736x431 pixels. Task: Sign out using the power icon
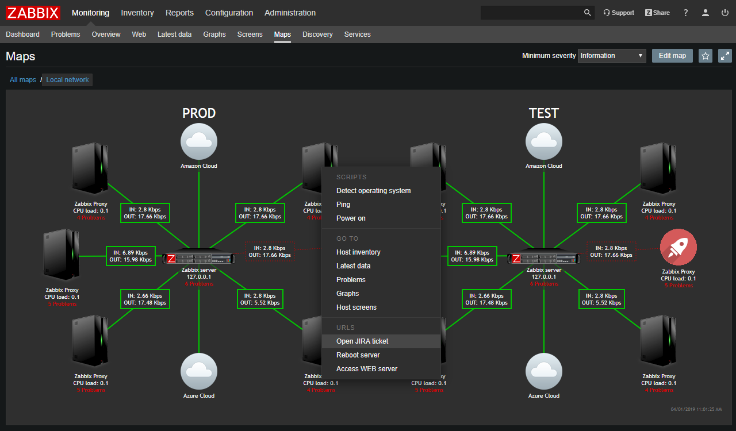[724, 12]
